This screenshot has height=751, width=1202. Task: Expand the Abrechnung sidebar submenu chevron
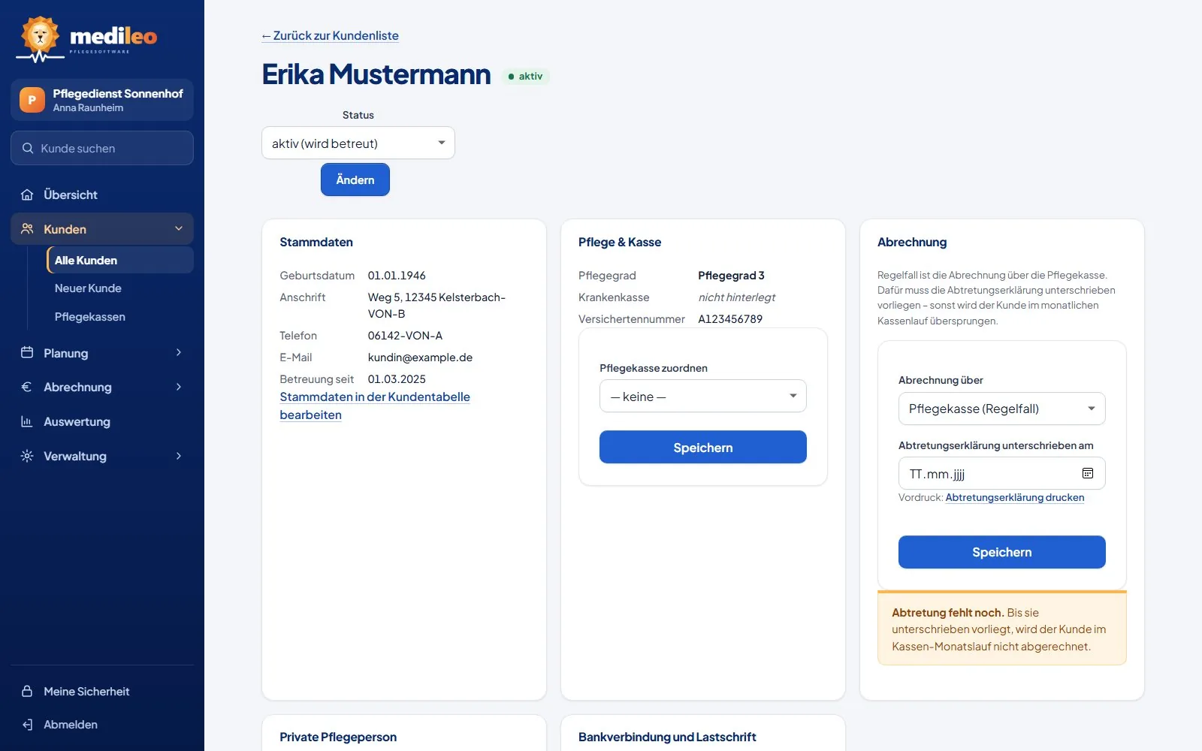[x=179, y=387]
